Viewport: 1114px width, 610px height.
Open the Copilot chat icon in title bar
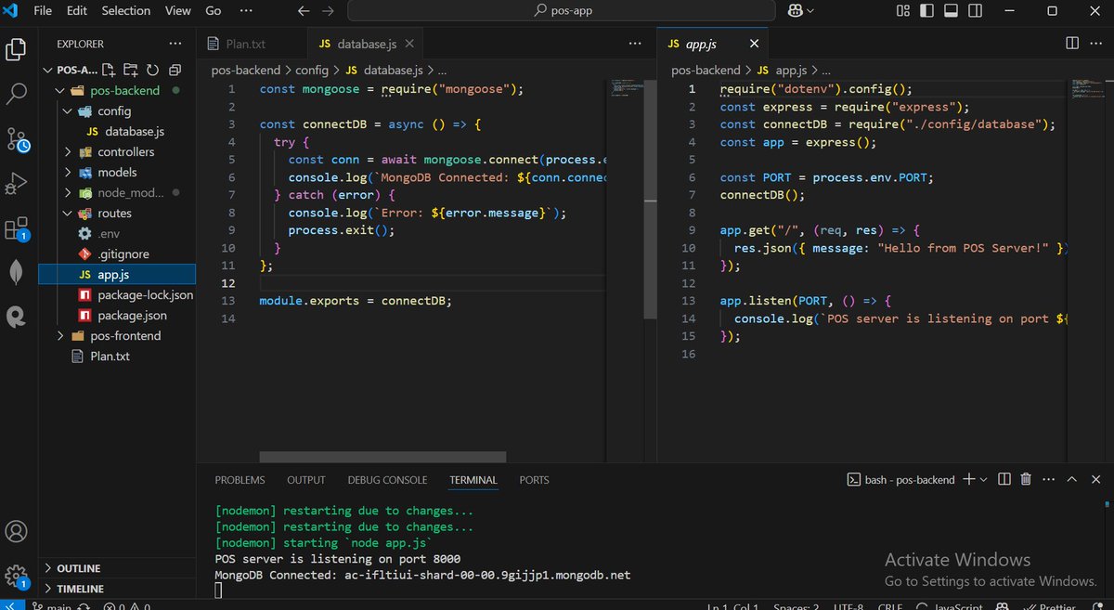pos(794,11)
